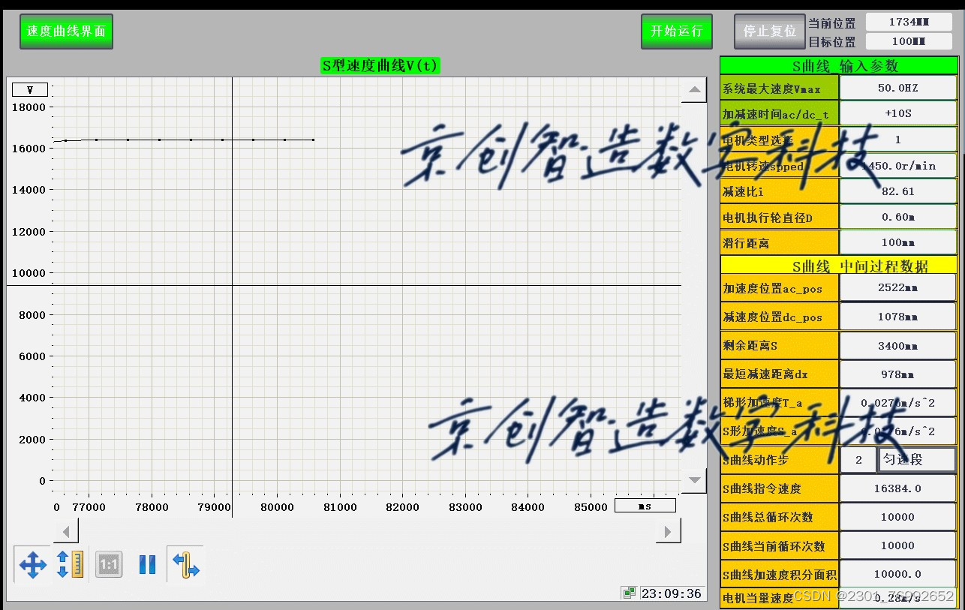Change the motor type selection value 1
This screenshot has width=965, height=610.
pyautogui.click(x=898, y=140)
